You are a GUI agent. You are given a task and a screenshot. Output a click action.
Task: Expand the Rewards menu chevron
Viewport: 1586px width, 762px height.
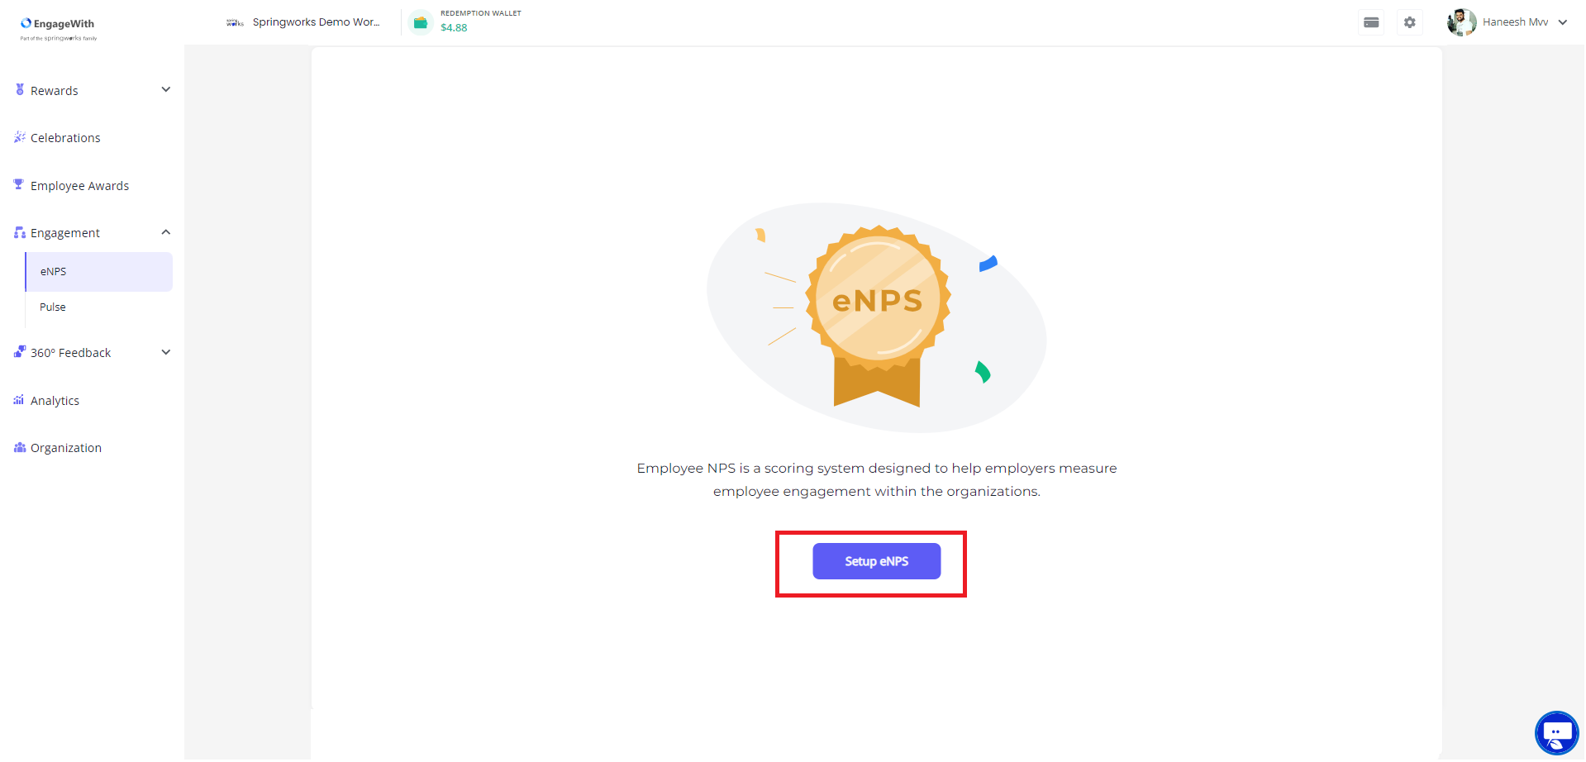pos(166,90)
